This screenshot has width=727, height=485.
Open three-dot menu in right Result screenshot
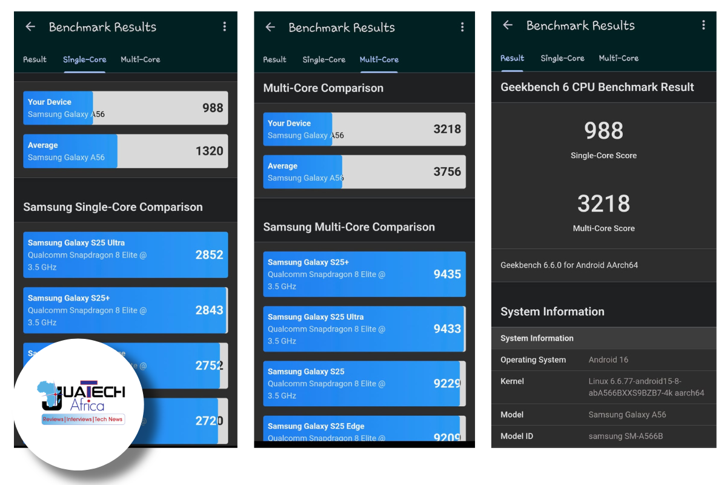(x=703, y=25)
